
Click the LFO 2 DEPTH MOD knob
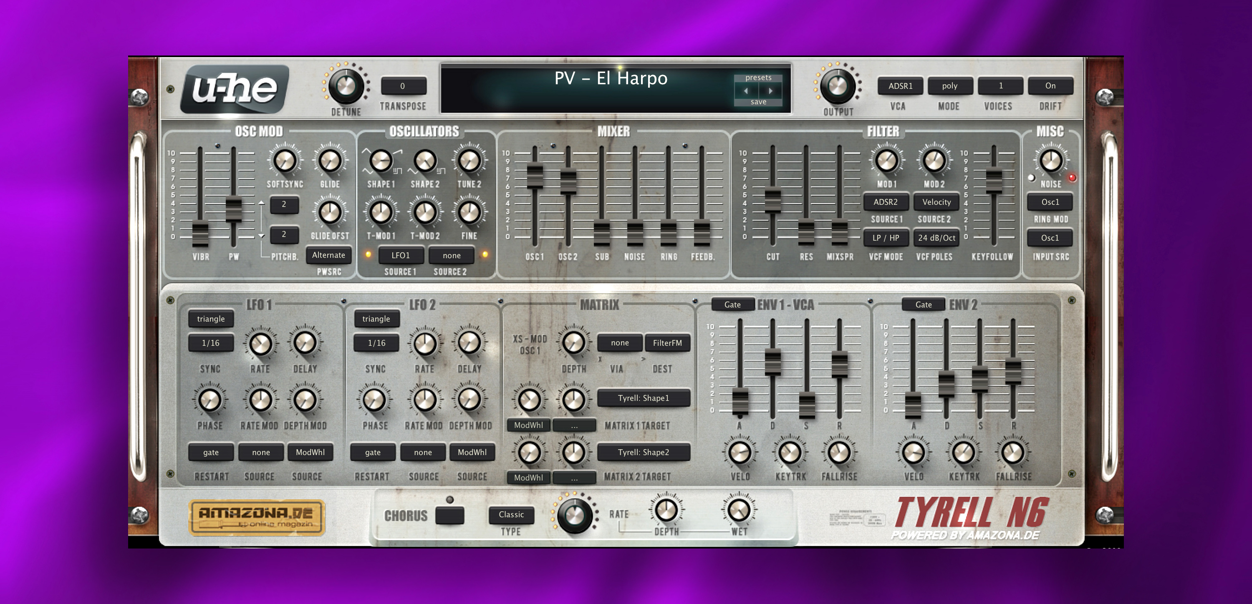click(469, 400)
